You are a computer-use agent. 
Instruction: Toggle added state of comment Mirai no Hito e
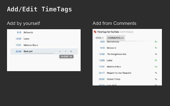(x=156, y=67)
